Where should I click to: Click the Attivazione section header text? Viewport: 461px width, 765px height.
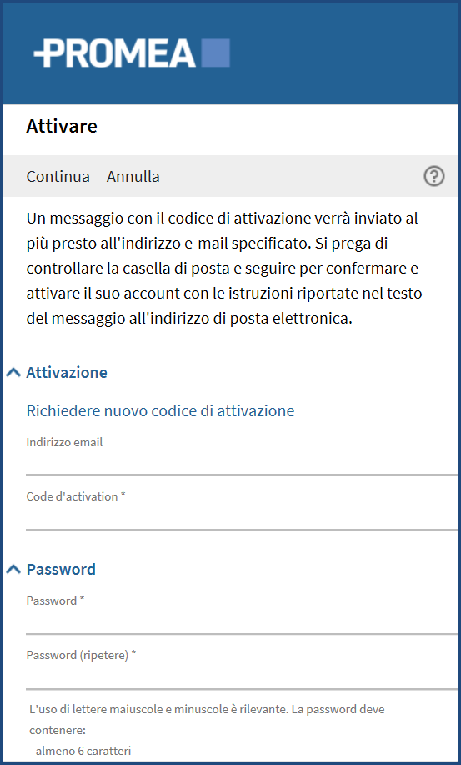tap(67, 373)
